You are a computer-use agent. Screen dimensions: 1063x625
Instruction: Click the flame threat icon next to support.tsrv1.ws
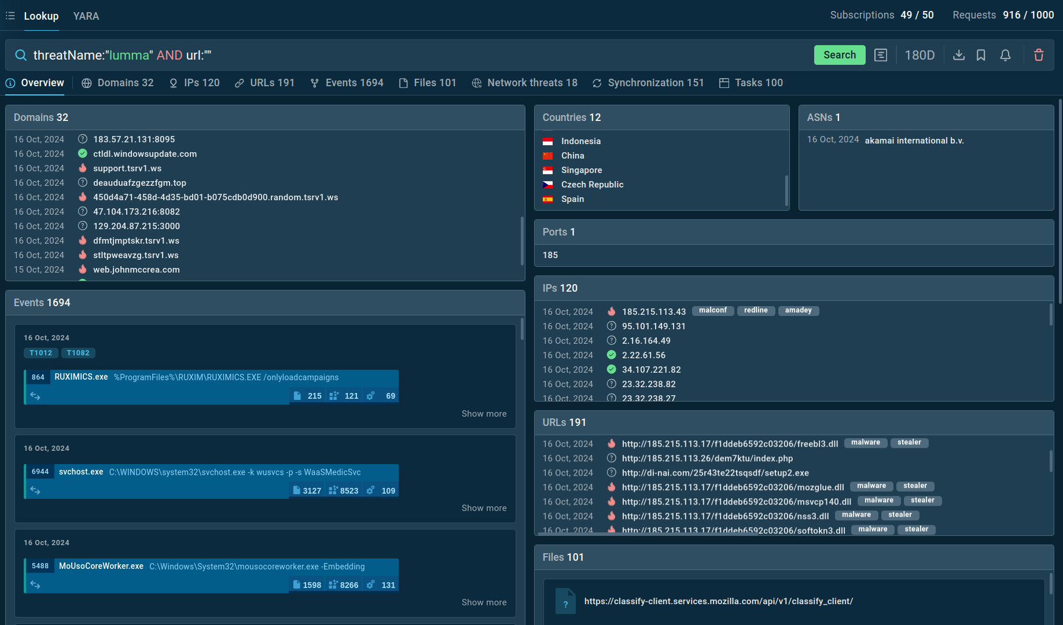click(83, 168)
